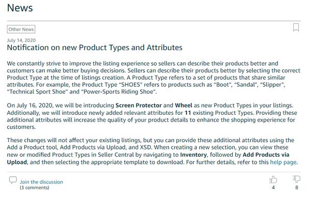
Task: Click the News page heading
Action: click(x=20, y=8)
